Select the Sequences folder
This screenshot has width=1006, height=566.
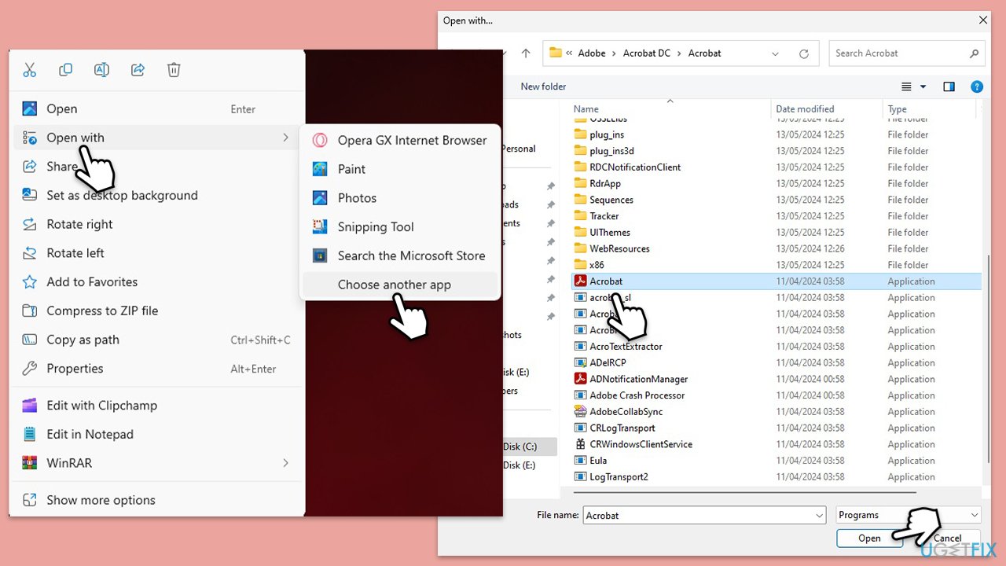pyautogui.click(x=611, y=200)
